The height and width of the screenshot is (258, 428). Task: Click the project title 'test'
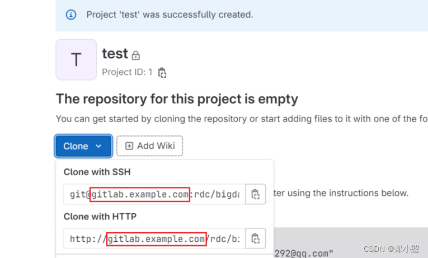(115, 54)
